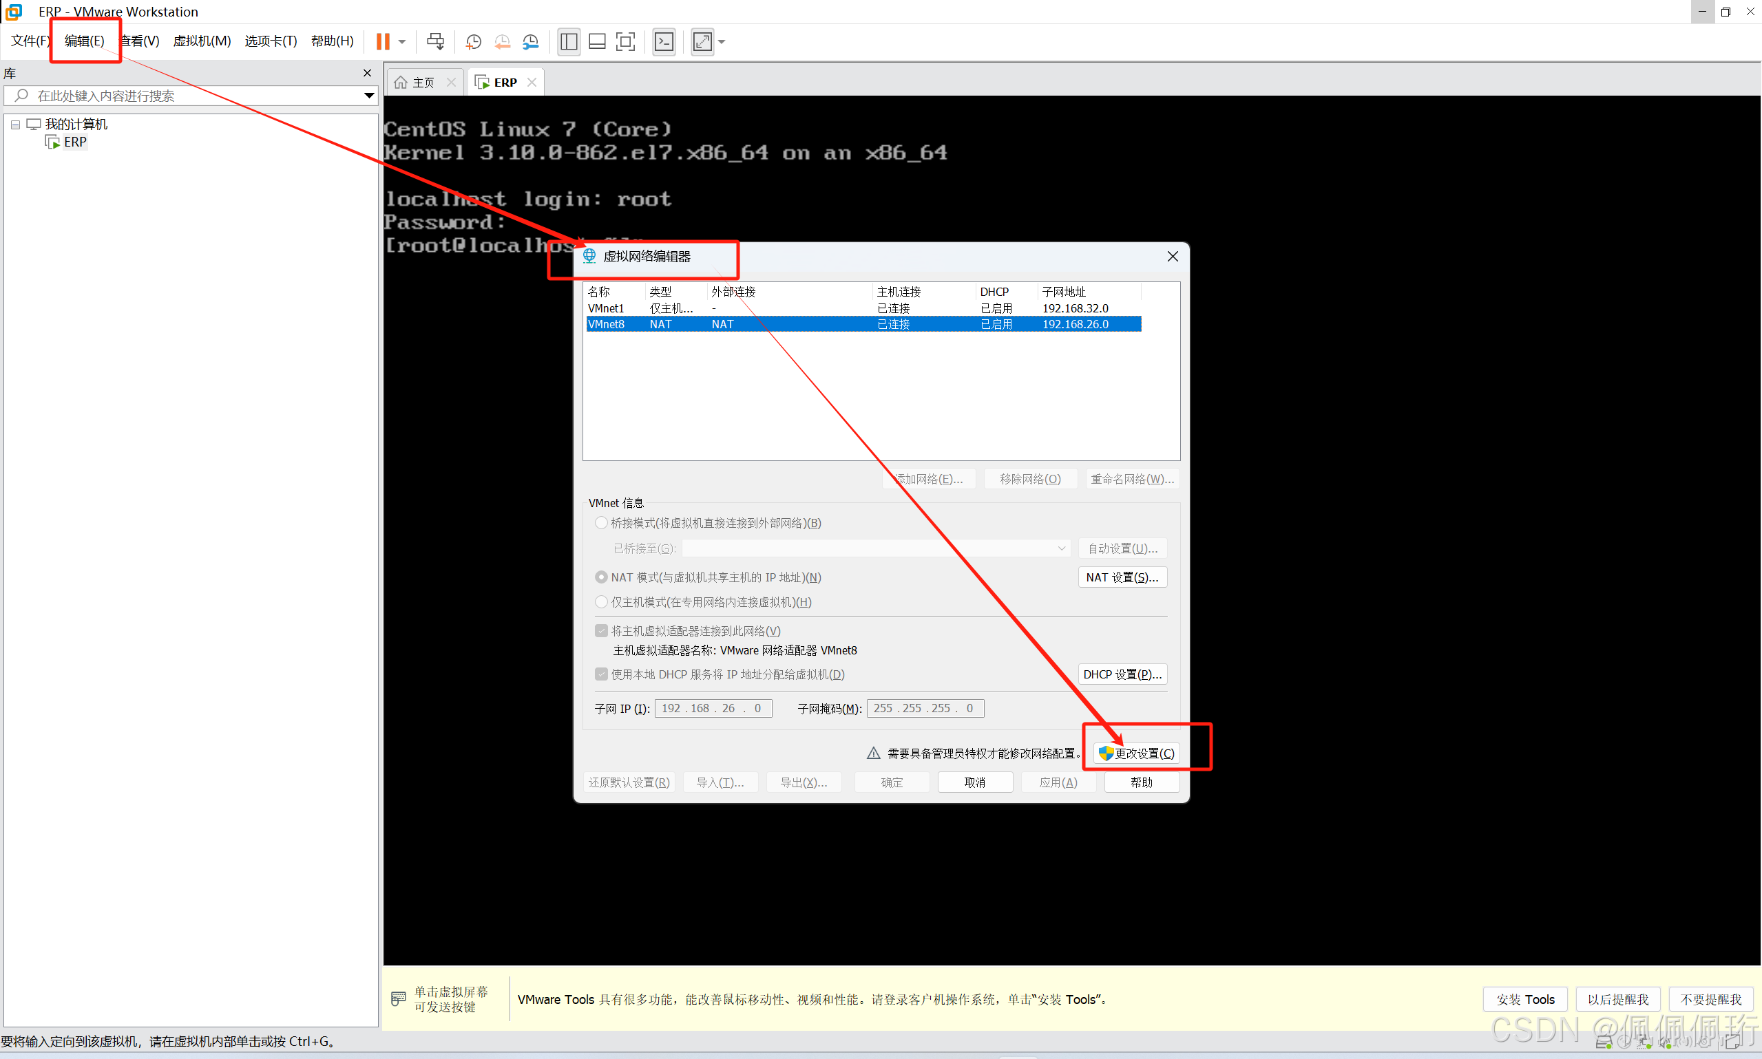
Task: Open the snapshot manager icon
Action: (530, 41)
